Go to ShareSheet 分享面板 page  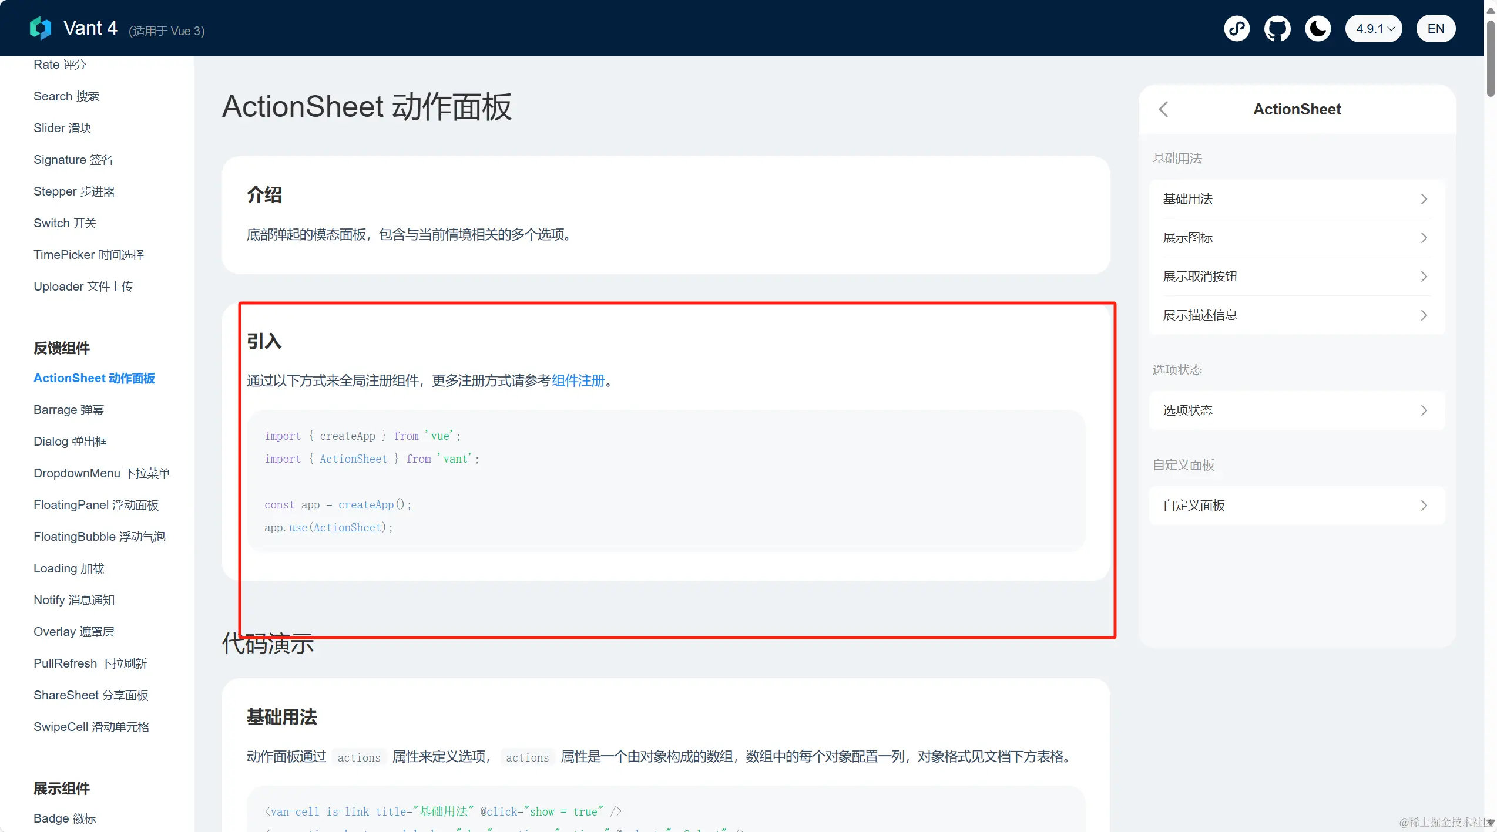coord(90,695)
